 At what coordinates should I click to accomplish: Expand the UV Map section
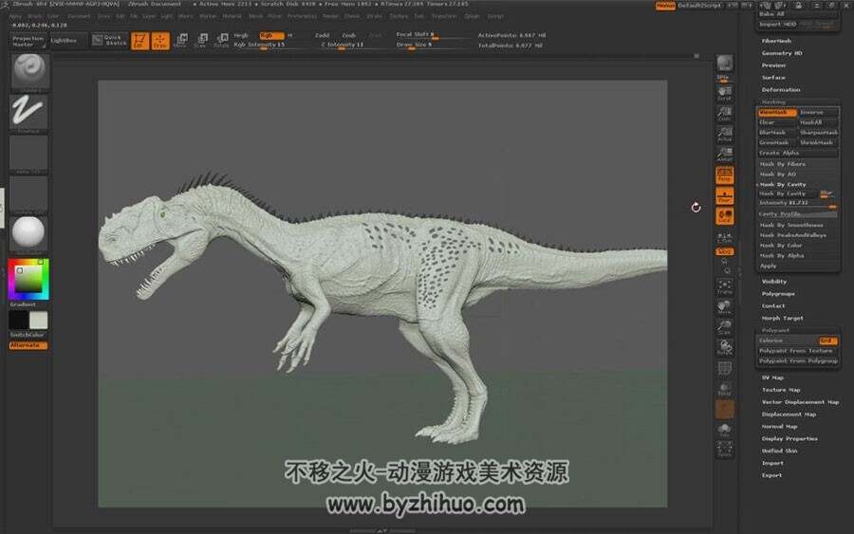(x=772, y=377)
